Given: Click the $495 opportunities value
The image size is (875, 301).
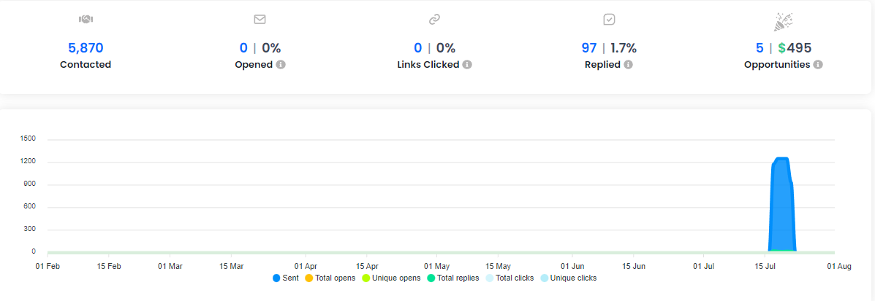Looking at the screenshot, I should click(795, 48).
